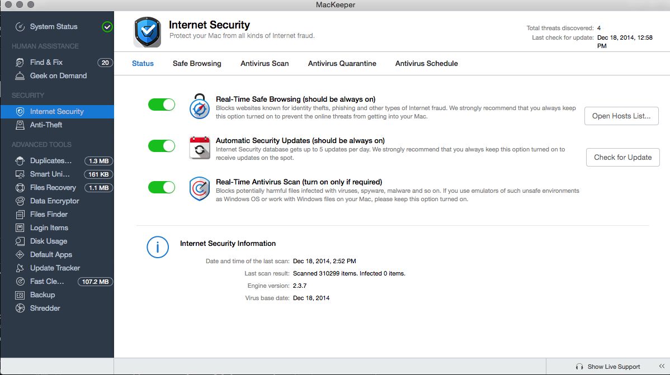
Task: Click the Automatic Security Updates calendar icon
Action: tap(200, 148)
